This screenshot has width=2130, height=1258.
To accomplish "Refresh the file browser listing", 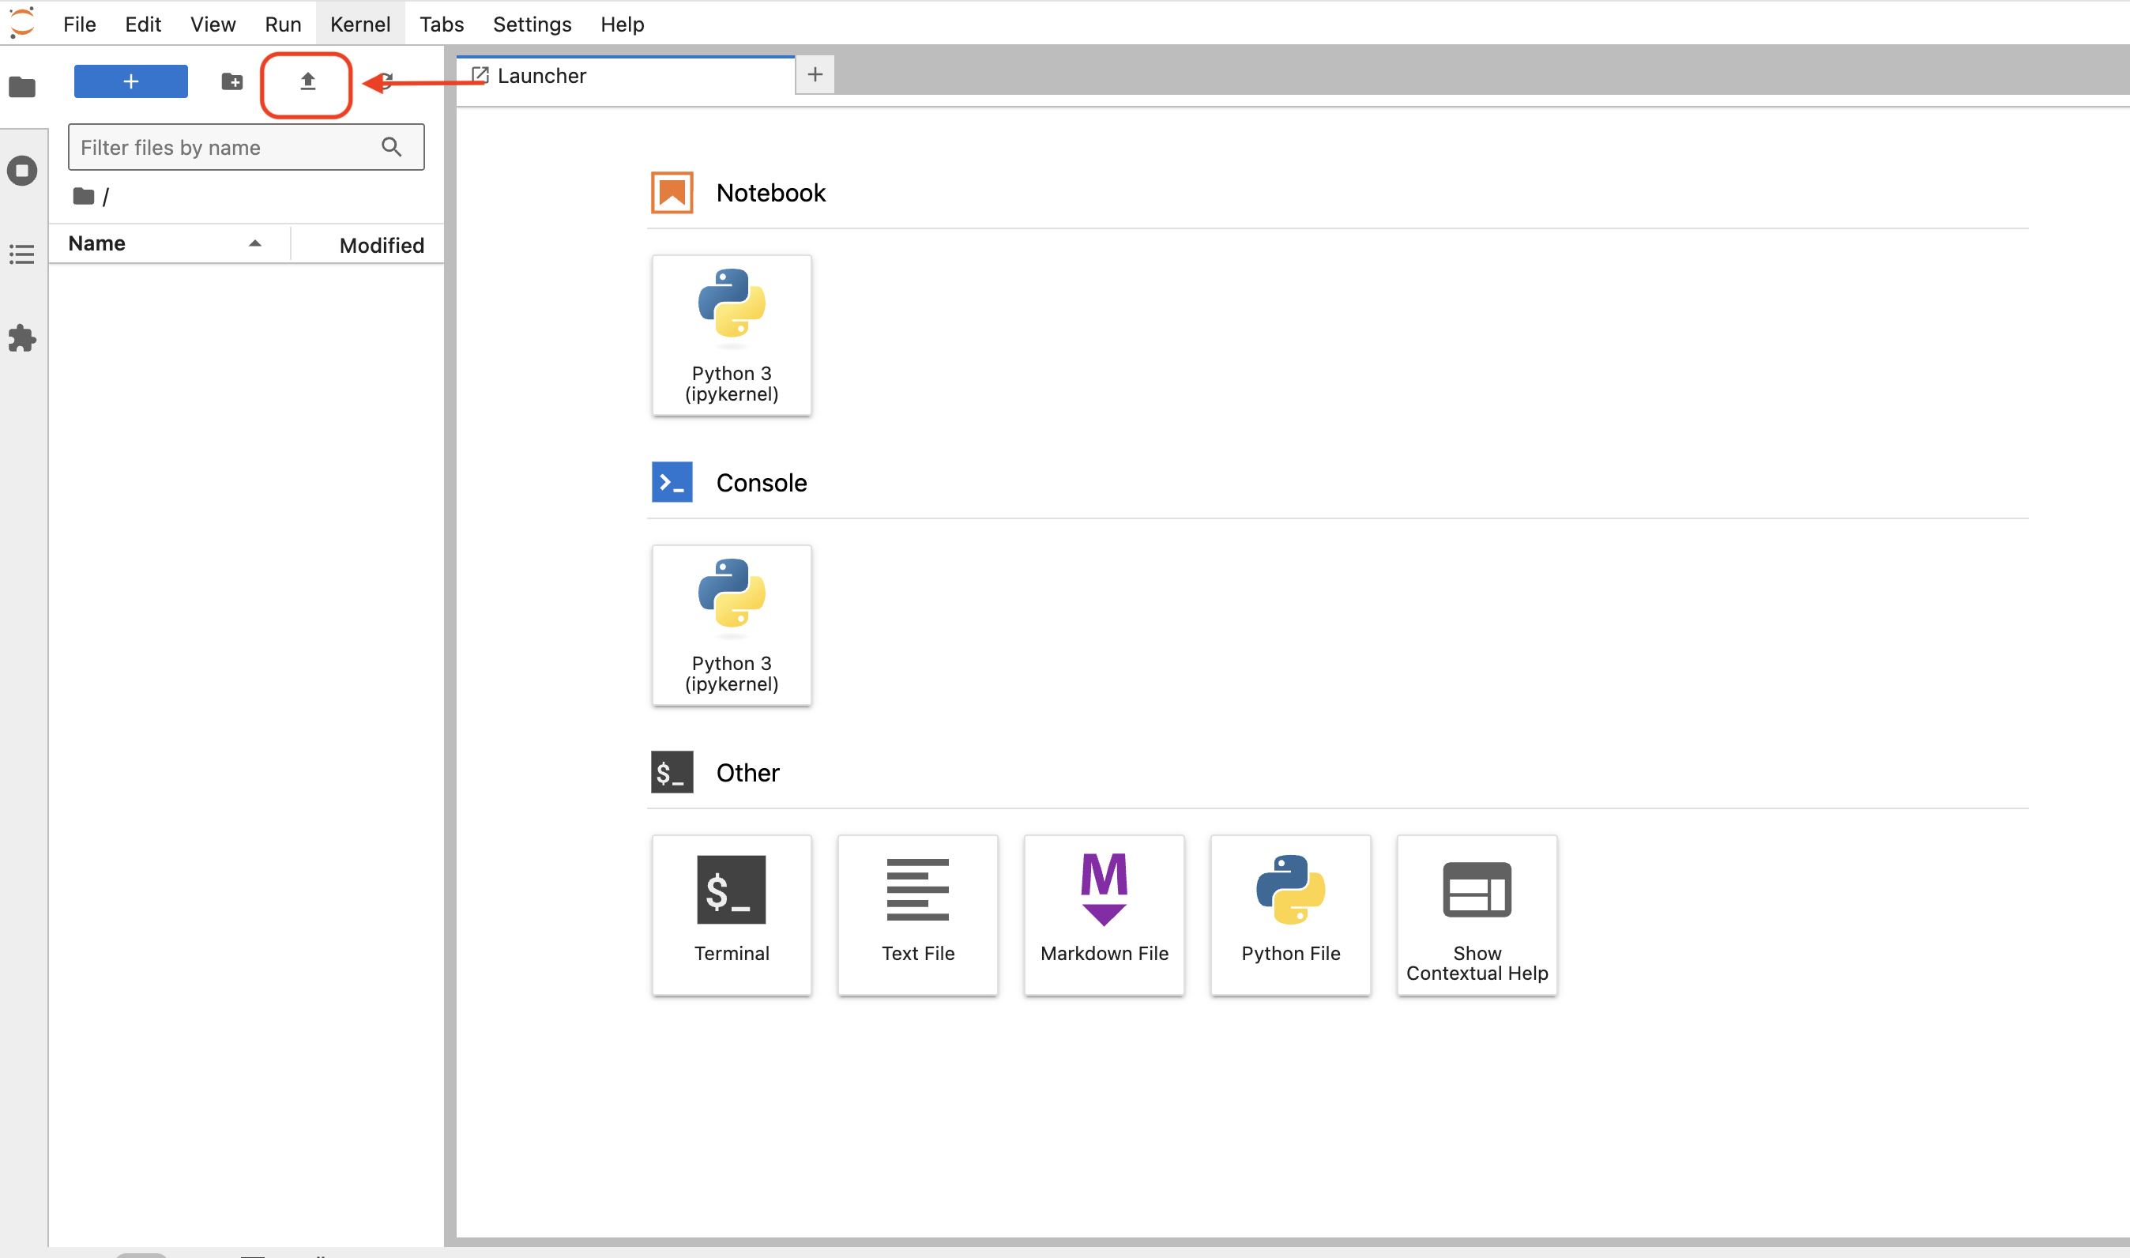I will tap(386, 81).
